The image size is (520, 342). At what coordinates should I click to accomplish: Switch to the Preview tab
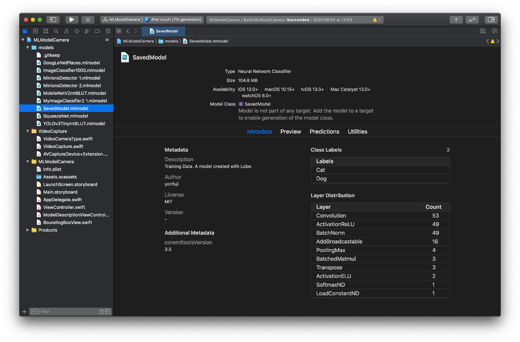(291, 132)
